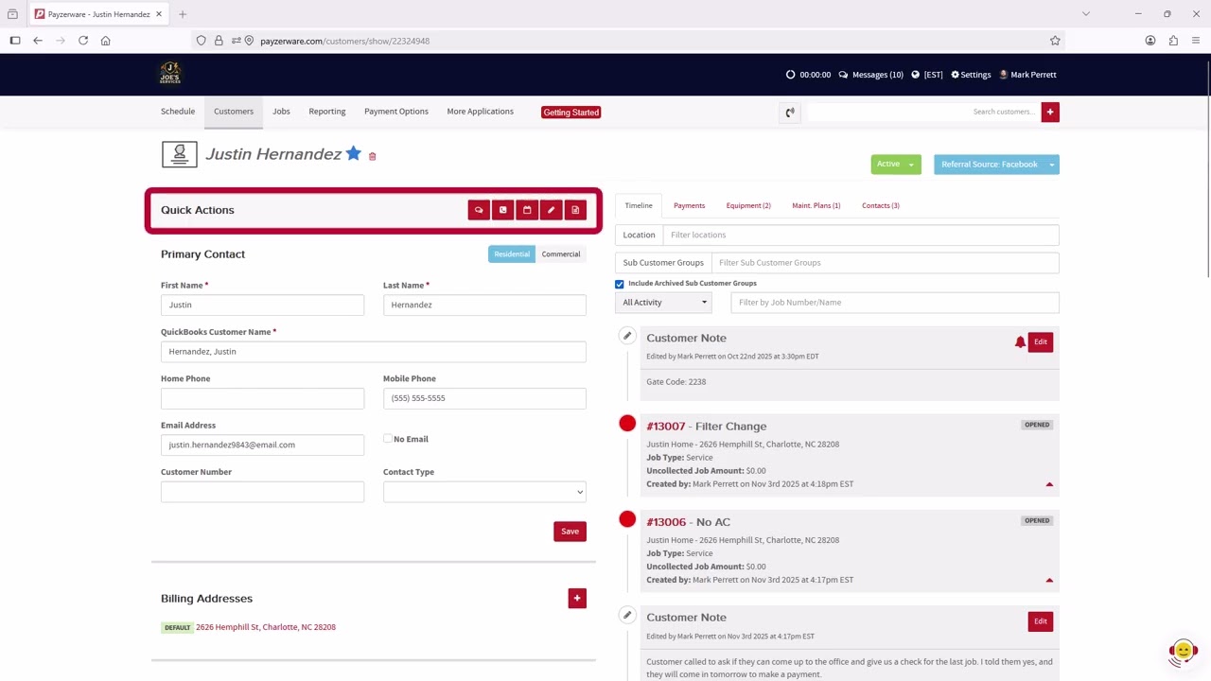Open the Contact Type dropdown
The height and width of the screenshot is (681, 1211).
[484, 492]
